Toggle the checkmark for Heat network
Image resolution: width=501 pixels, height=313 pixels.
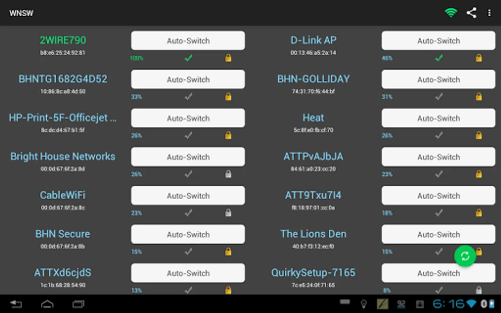point(439,135)
